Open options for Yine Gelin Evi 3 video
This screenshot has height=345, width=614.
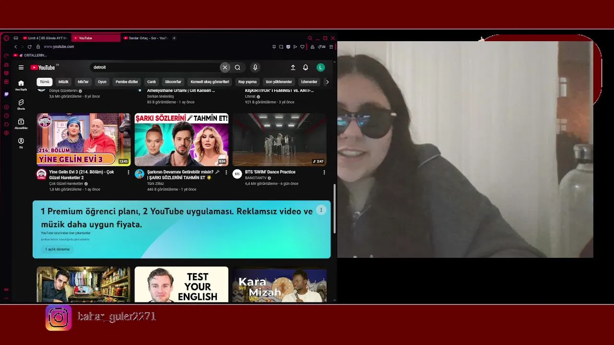pyautogui.click(x=128, y=172)
